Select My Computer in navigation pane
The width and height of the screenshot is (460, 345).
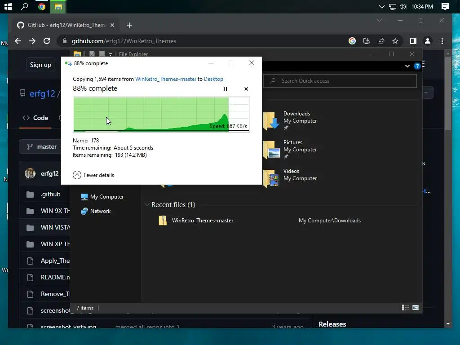click(x=102, y=197)
